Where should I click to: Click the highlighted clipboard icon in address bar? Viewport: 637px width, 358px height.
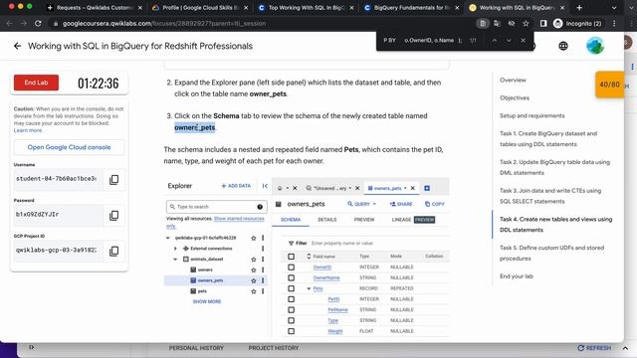coord(482,24)
